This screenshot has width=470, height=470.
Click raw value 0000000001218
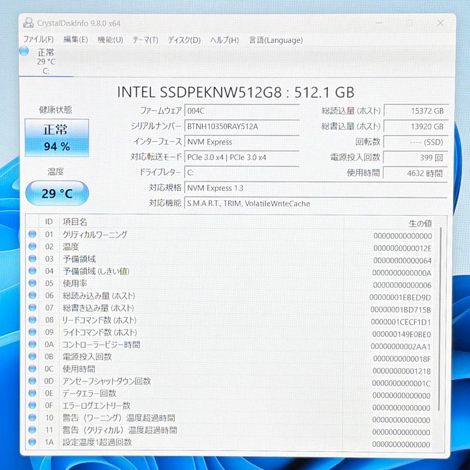402,371
